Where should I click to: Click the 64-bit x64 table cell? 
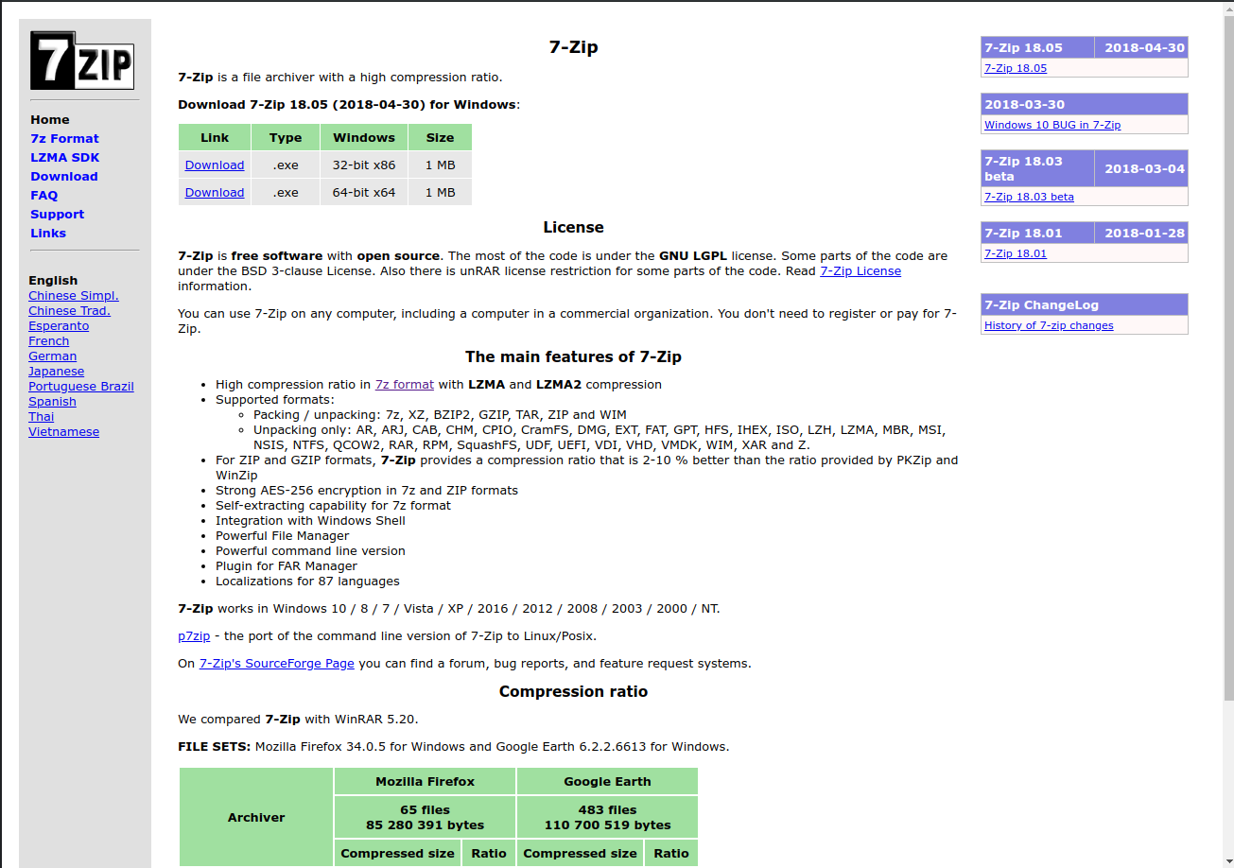click(x=364, y=193)
